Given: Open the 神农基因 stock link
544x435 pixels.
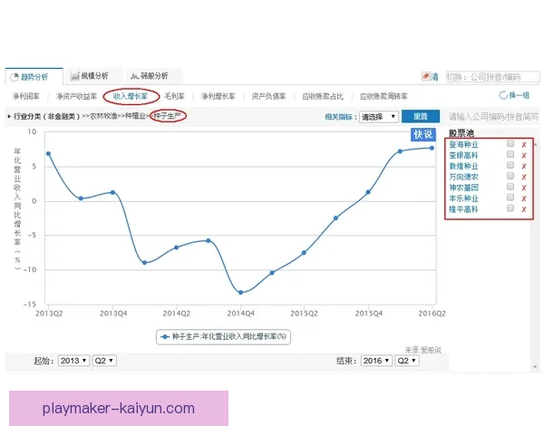Looking at the screenshot, I should click(x=463, y=188).
